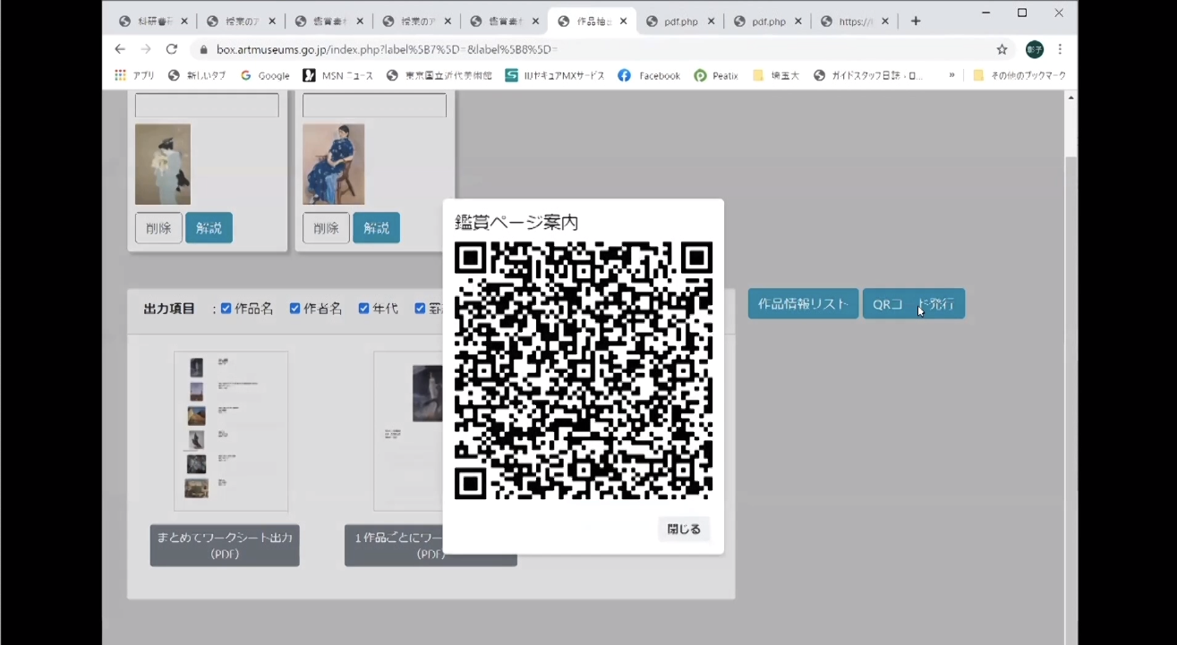Open the ガイドスタッフ日誌 bookmark
Image resolution: width=1177 pixels, height=645 pixels.
868,76
